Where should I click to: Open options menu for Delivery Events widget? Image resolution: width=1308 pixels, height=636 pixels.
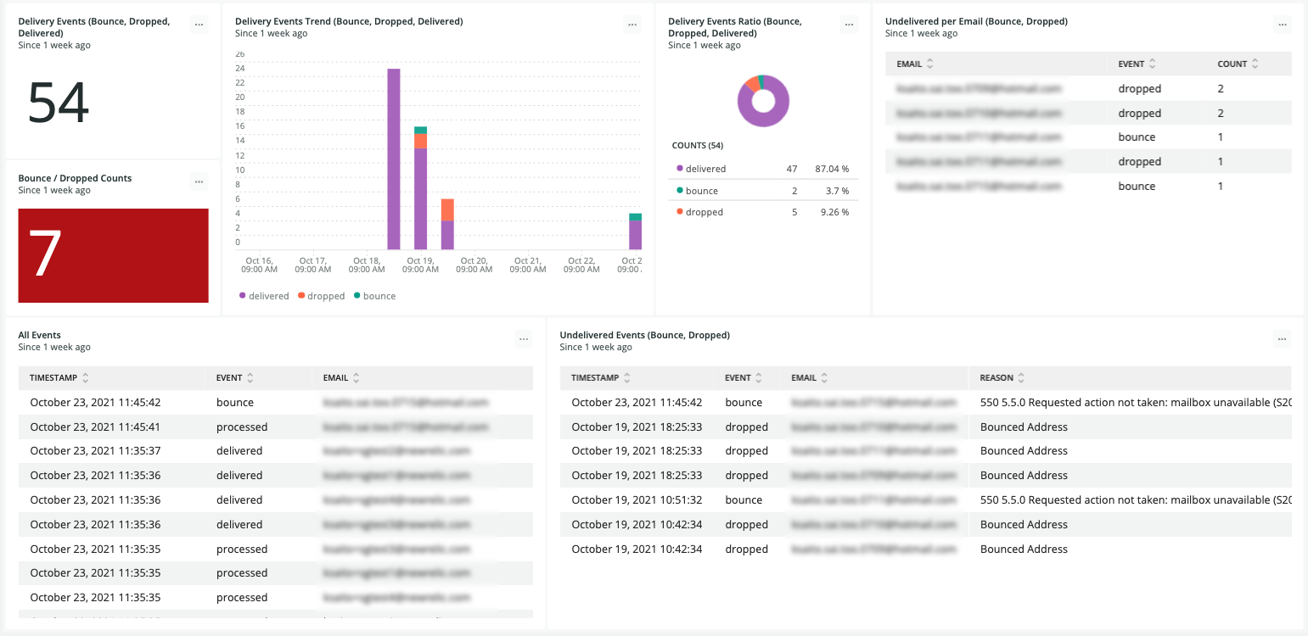coord(199,25)
